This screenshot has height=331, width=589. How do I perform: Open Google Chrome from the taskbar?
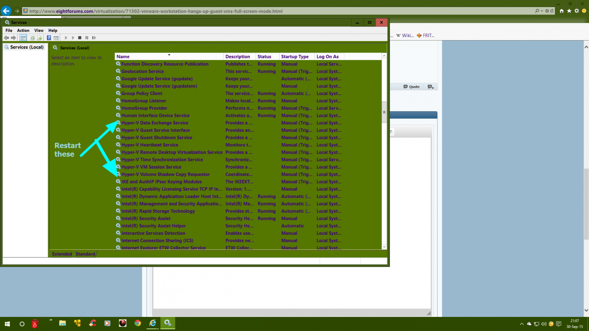click(x=138, y=323)
